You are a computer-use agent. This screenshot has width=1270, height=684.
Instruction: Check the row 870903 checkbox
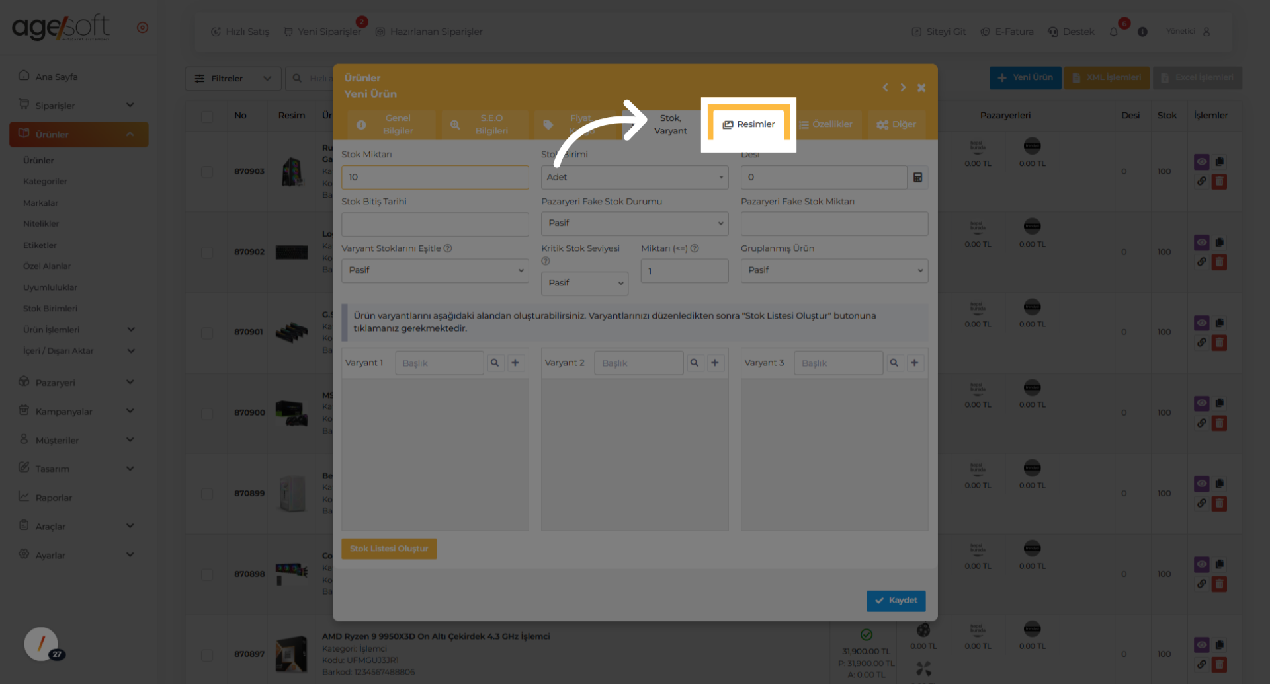(207, 172)
